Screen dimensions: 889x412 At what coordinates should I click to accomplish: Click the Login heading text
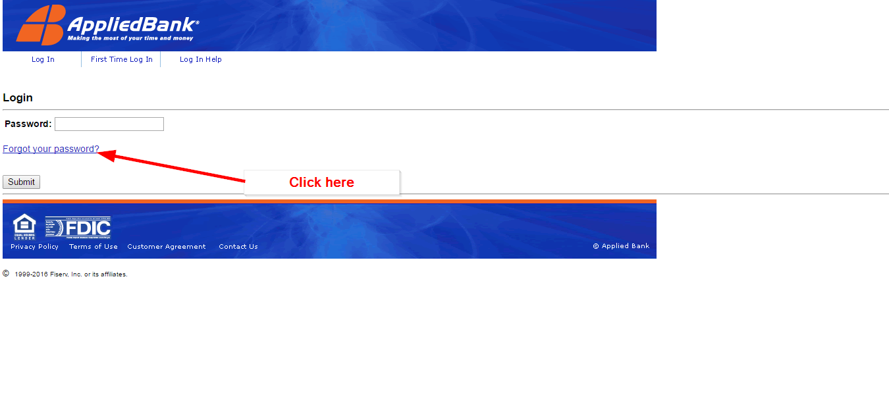[x=18, y=97]
